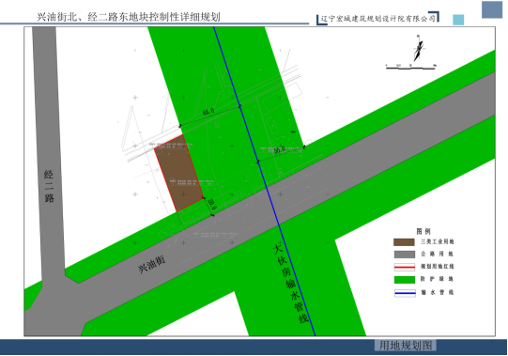The image size is (508, 356).
Task: Click the 50.0 dimension annotation
Action: tap(280, 149)
